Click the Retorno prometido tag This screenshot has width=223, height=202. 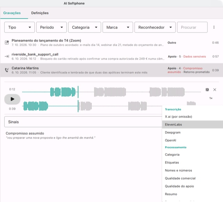coord(197,72)
